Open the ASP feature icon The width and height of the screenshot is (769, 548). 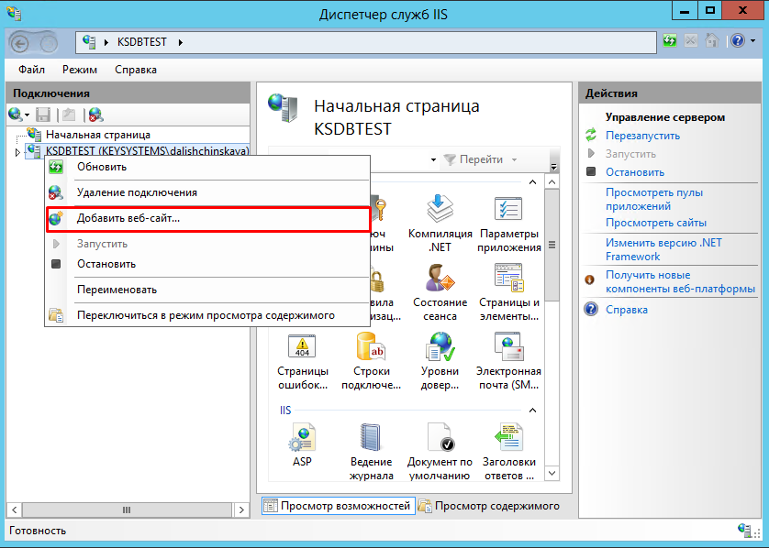click(x=302, y=445)
